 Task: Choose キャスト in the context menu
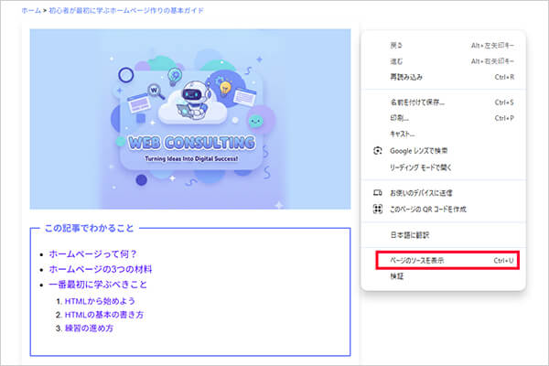[443, 134]
